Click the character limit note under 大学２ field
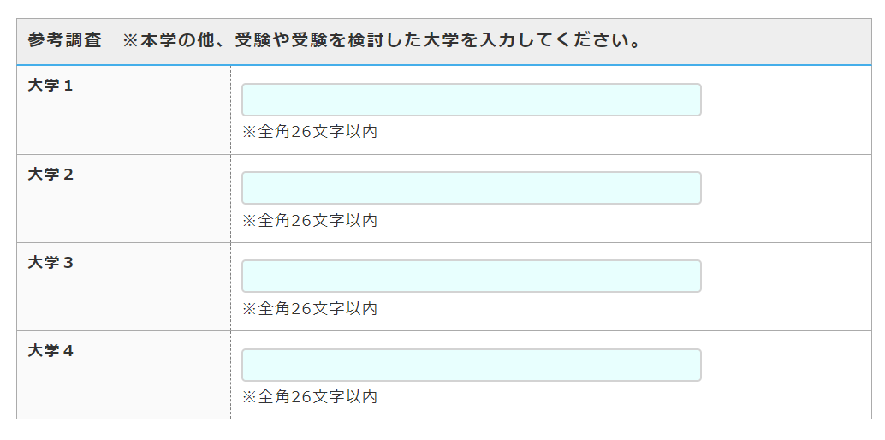 pos(309,221)
